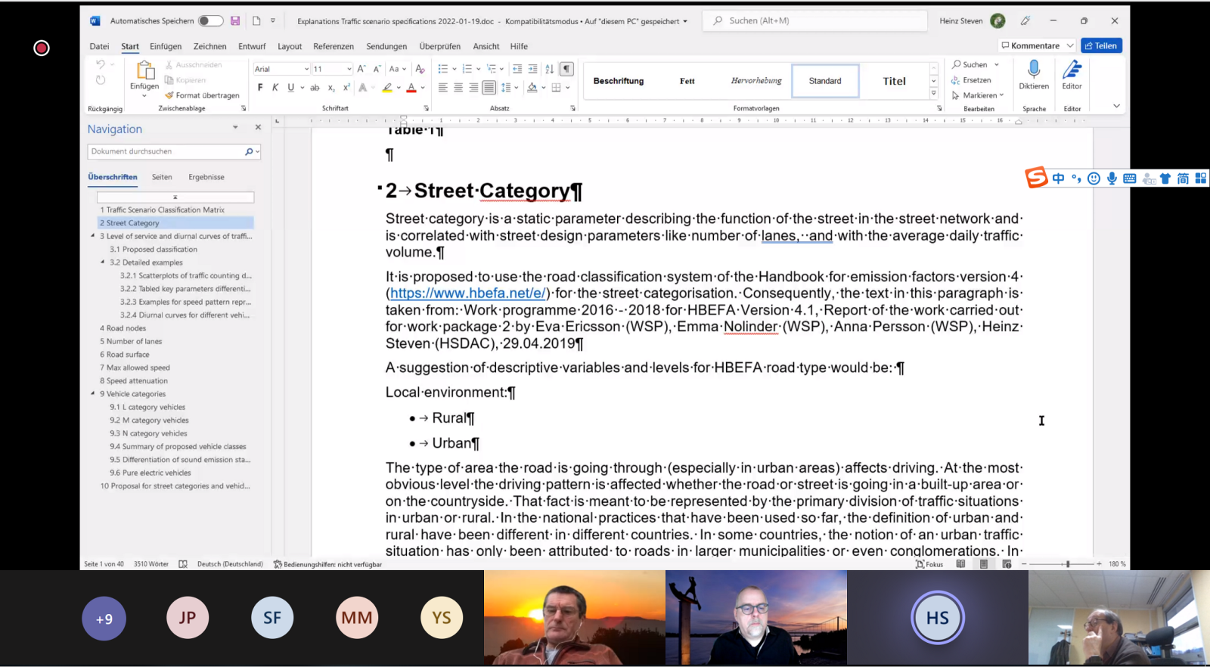
Task: Click the save disk icon in title bar
Action: (235, 21)
